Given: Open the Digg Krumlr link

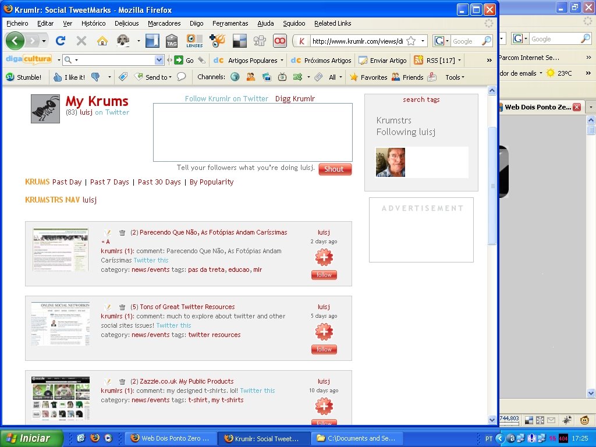Looking at the screenshot, I should (x=295, y=98).
